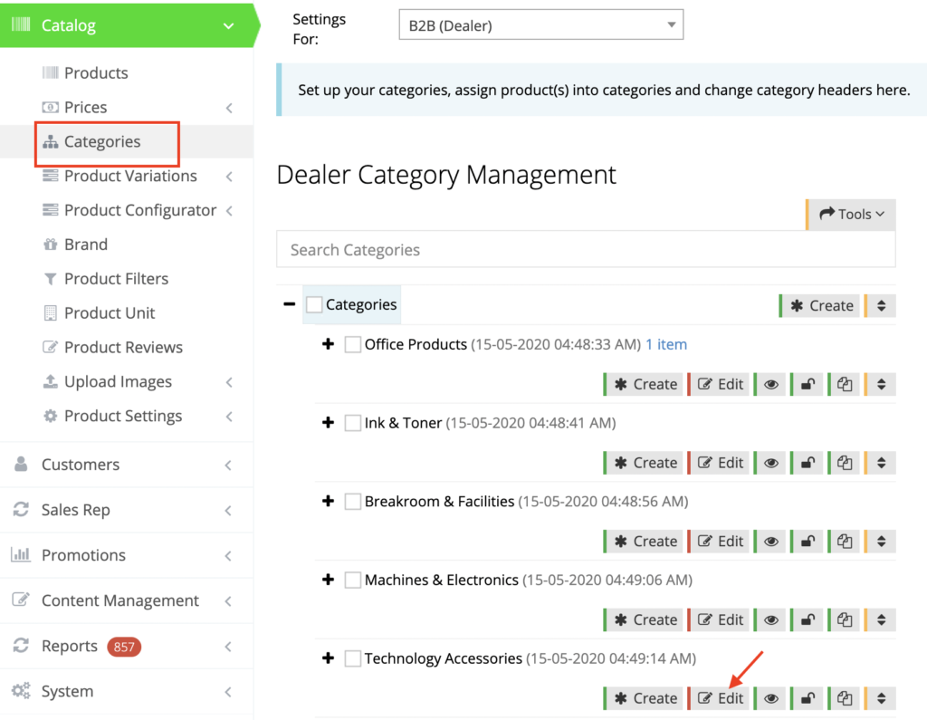927x720 pixels.
Task: Click the sort arrows for Breakroom & Facilities
Action: click(880, 542)
